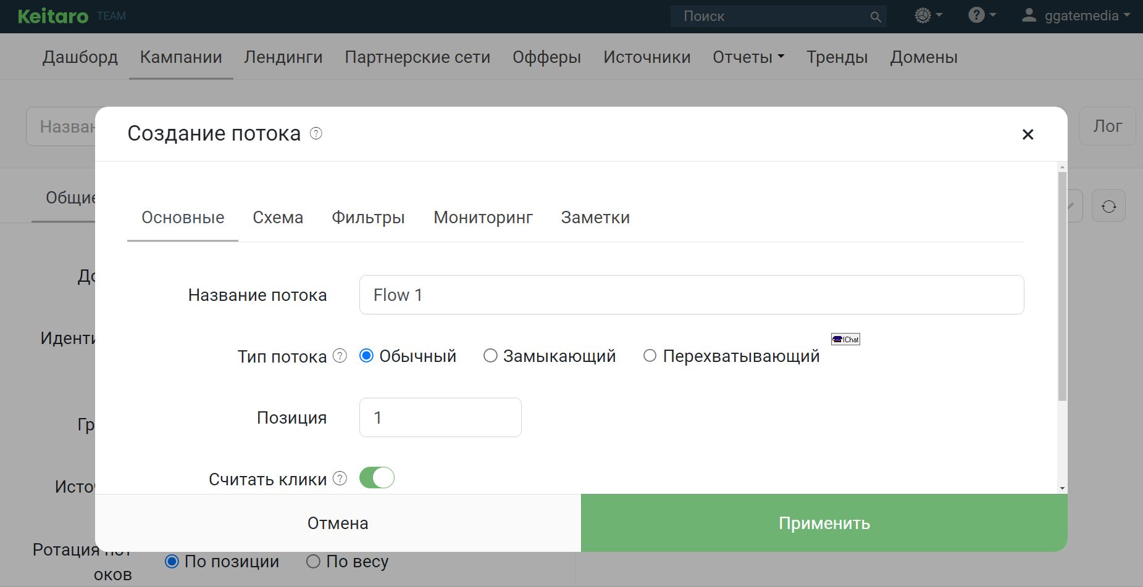The image size is (1143, 587).
Task: Click the refresh icon button behind the dialog
Action: click(1108, 206)
